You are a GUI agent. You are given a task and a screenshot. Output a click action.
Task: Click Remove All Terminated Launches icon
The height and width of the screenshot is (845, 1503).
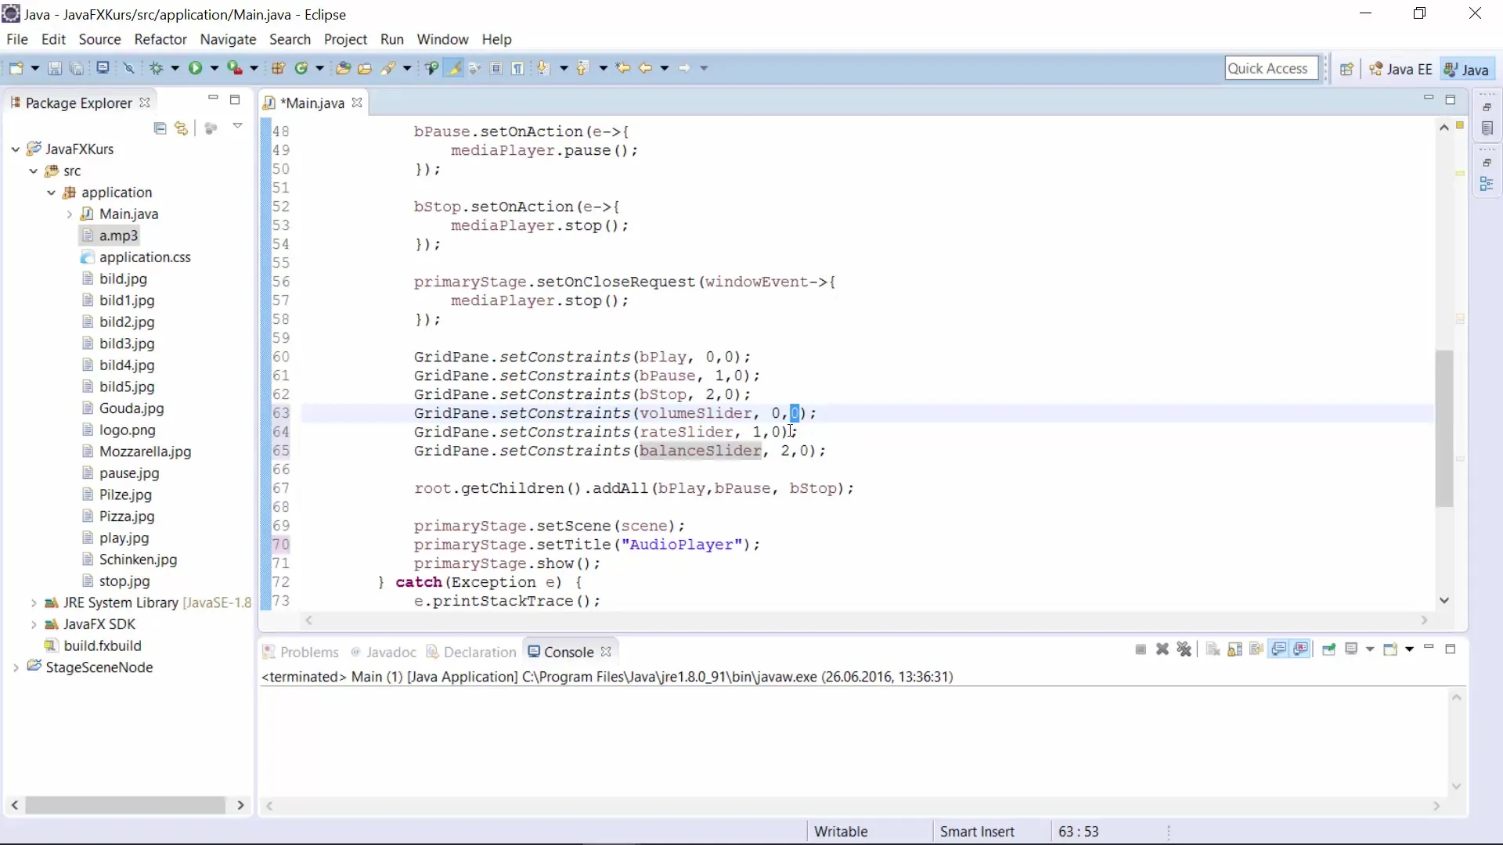1184,649
